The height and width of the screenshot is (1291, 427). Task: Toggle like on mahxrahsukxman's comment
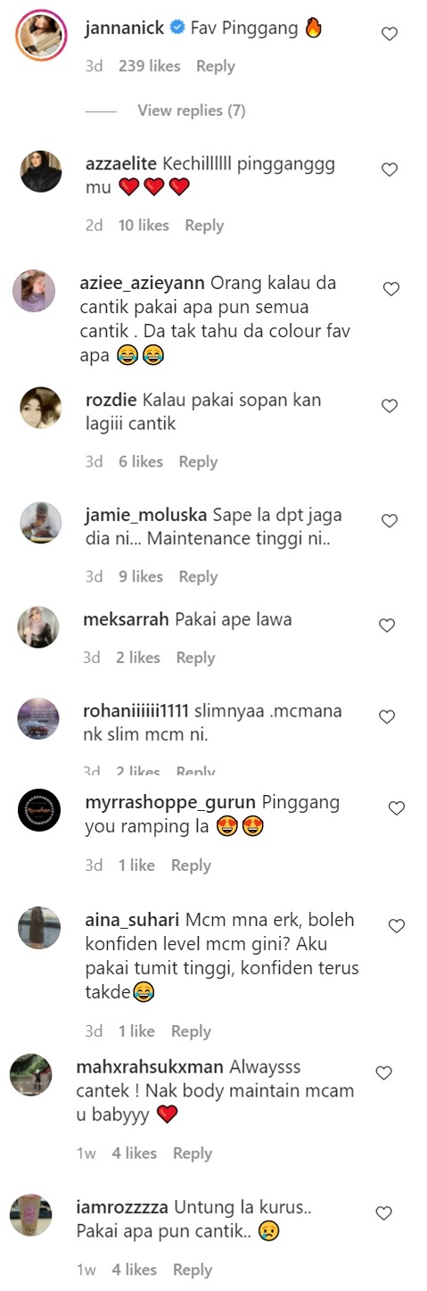click(383, 1073)
